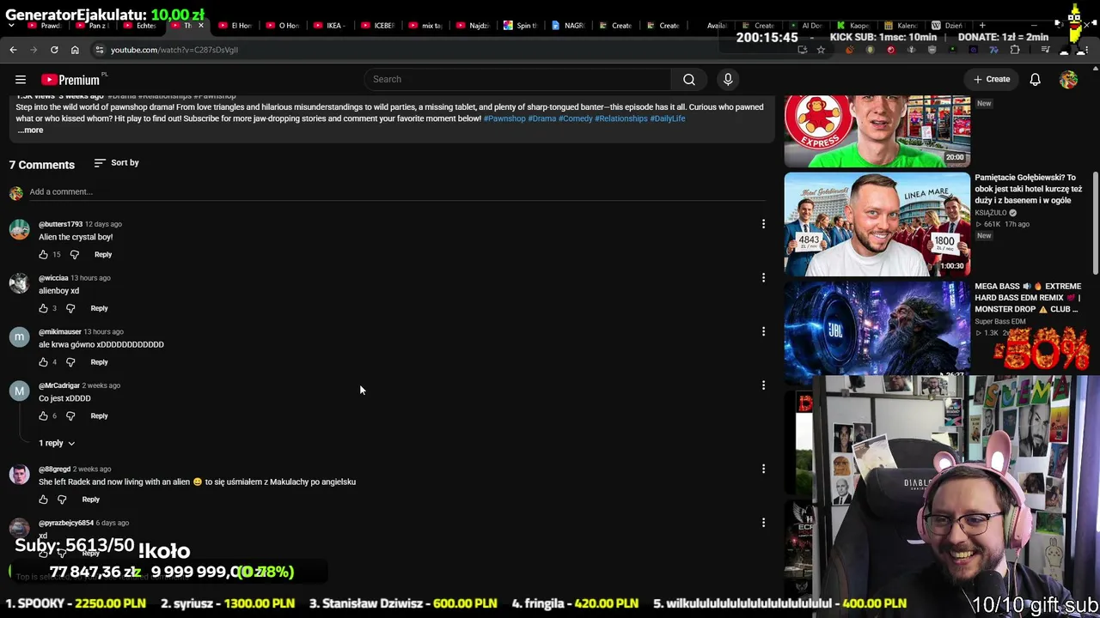
Task: Reply to the @mikimauser comment
Action: (x=99, y=362)
